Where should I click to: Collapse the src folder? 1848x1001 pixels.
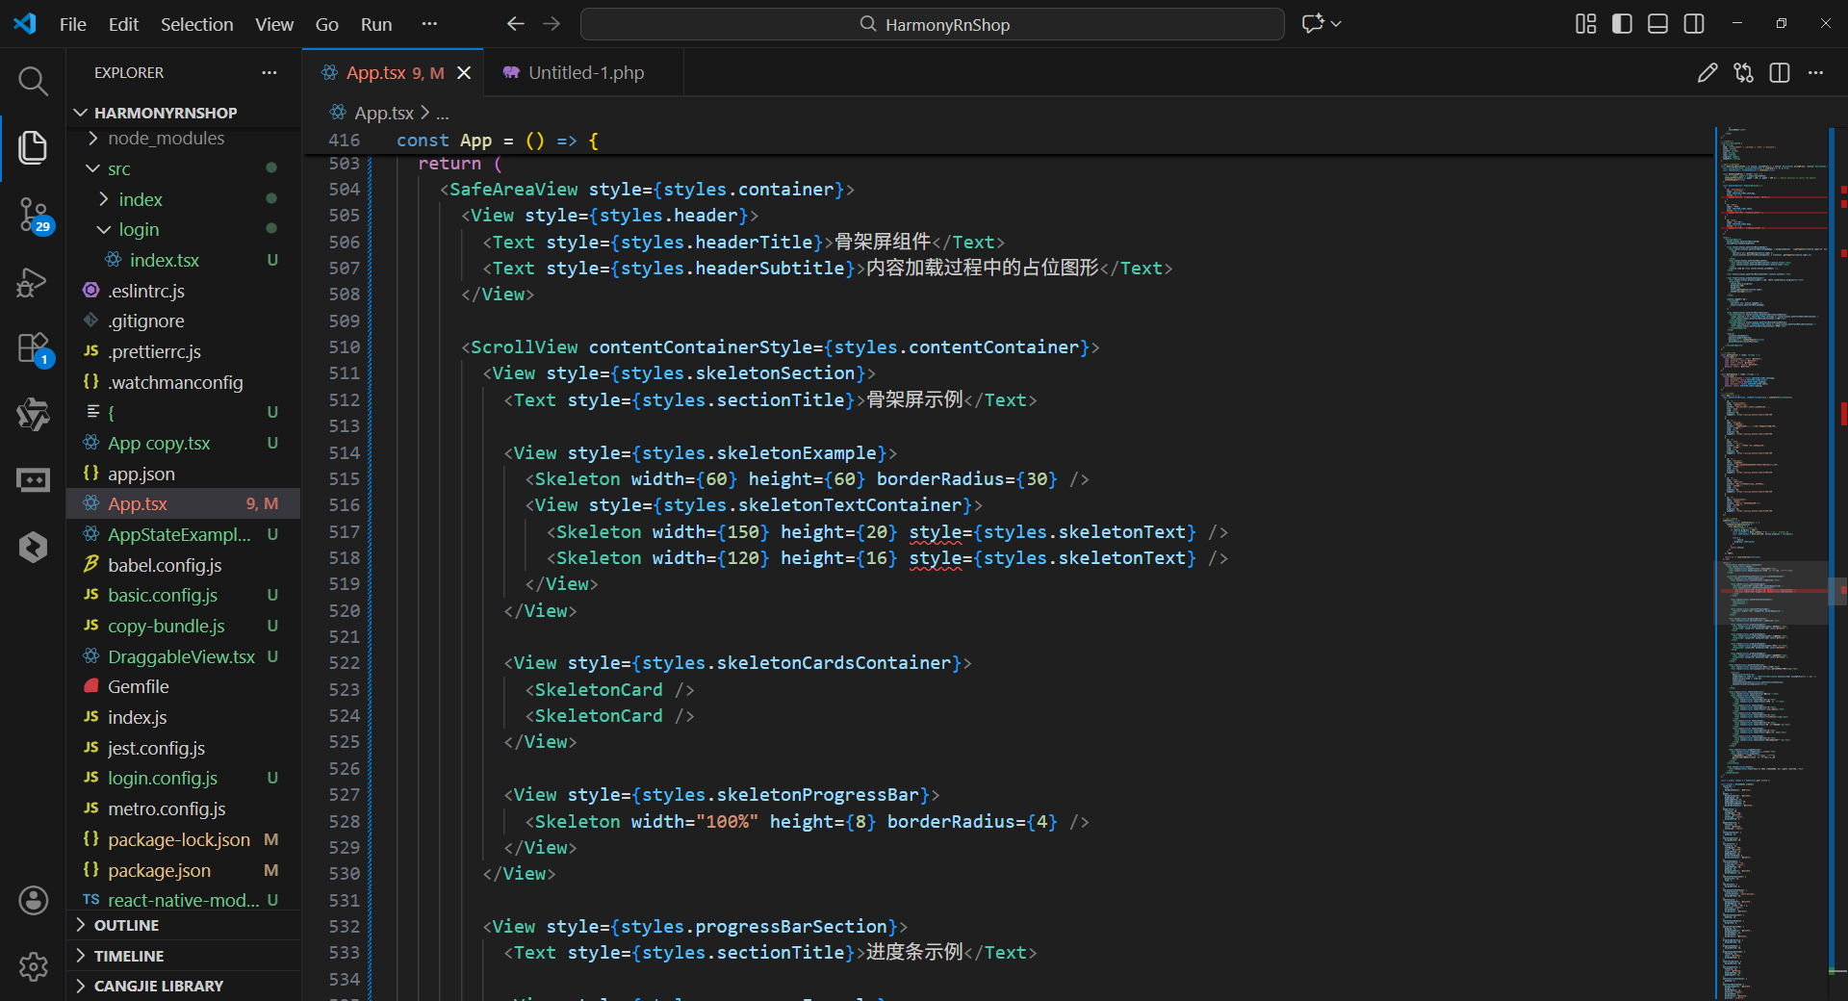point(183,169)
